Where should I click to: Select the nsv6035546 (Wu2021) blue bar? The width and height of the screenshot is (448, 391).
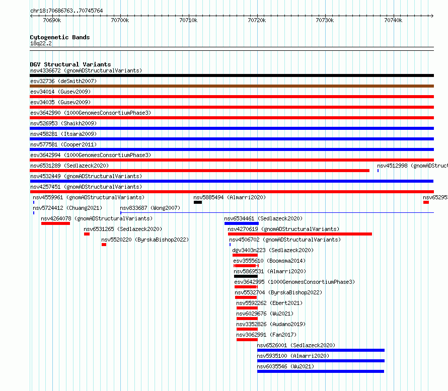point(321,371)
